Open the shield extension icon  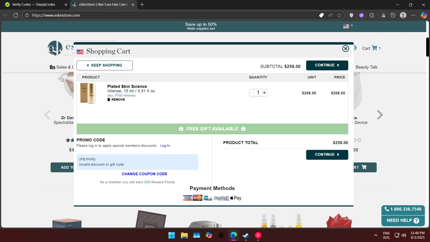(351, 15)
